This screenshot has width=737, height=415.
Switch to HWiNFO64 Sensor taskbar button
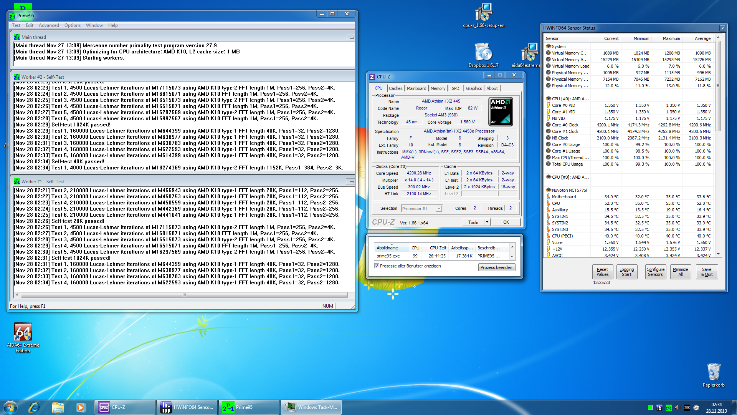(187, 407)
